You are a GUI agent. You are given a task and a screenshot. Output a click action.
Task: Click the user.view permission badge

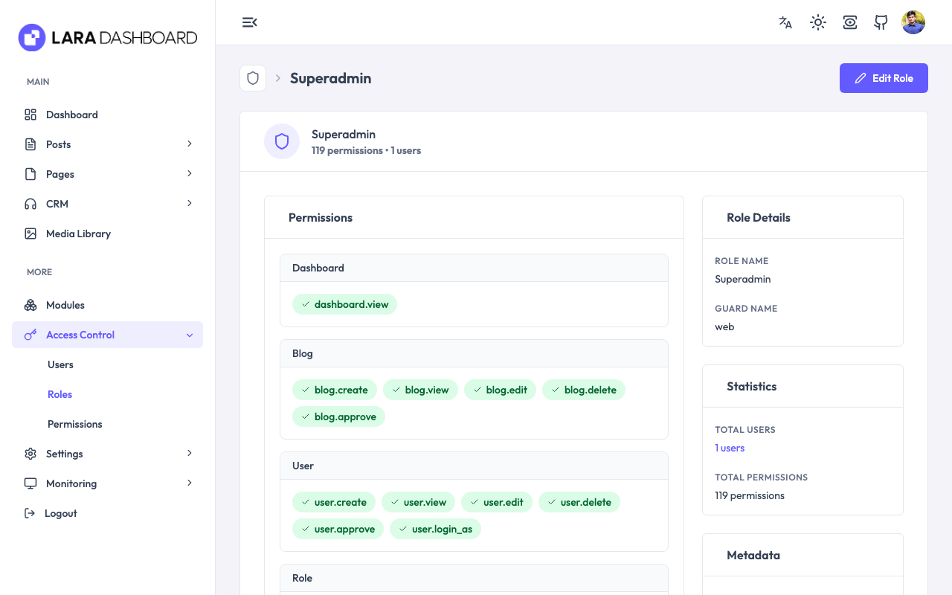[418, 502]
